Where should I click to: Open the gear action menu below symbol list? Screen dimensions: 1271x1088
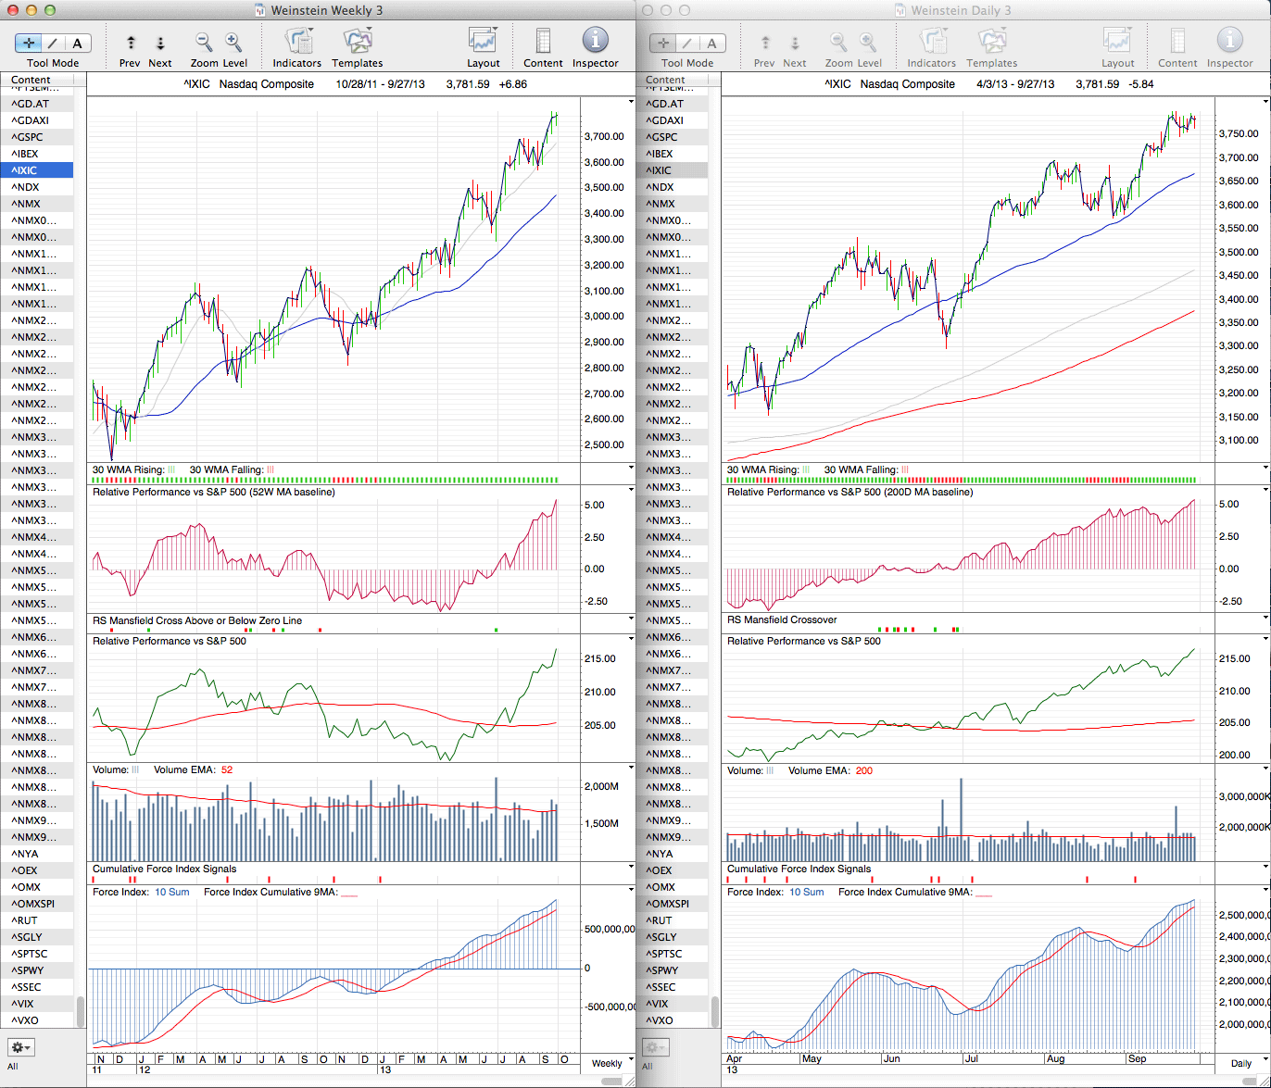click(21, 1047)
